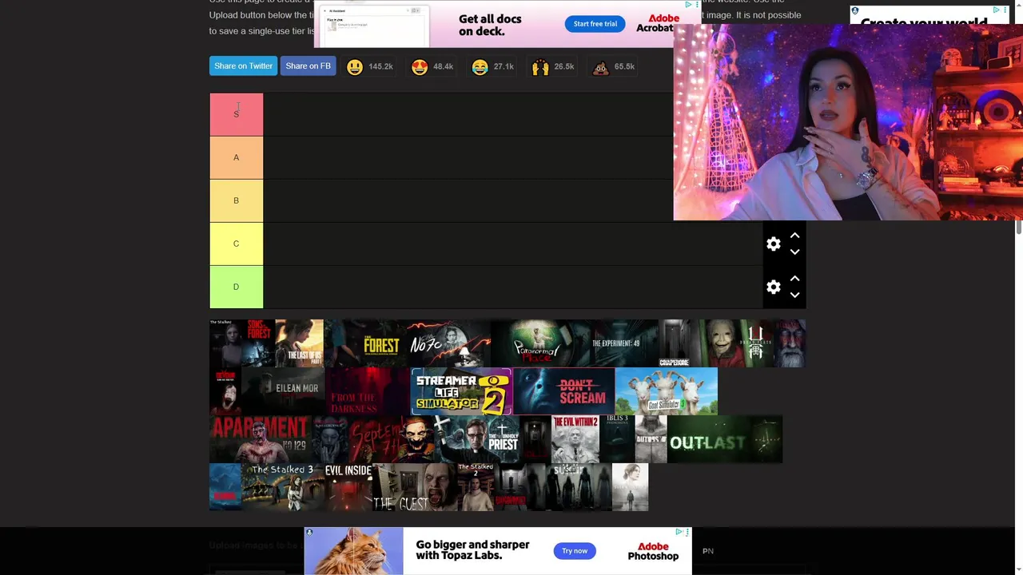Share tier list on Twitter
This screenshot has height=575, width=1023.
point(243,66)
